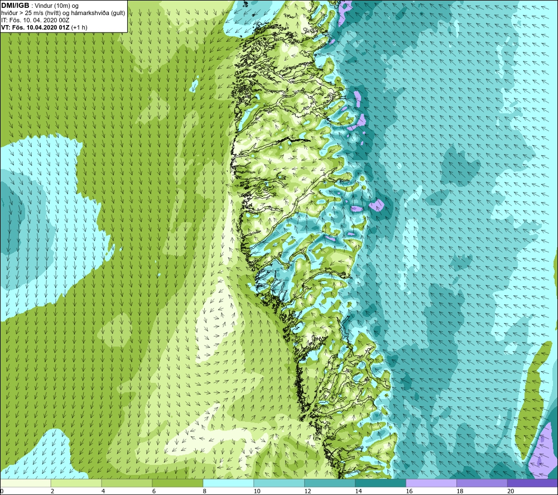Click legend scale value '12'

[308, 491]
